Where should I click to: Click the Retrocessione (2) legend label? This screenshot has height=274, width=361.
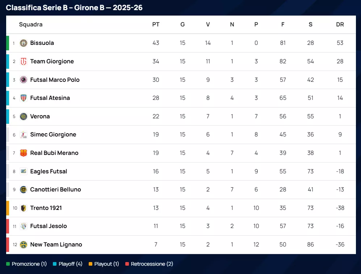[x=152, y=264]
